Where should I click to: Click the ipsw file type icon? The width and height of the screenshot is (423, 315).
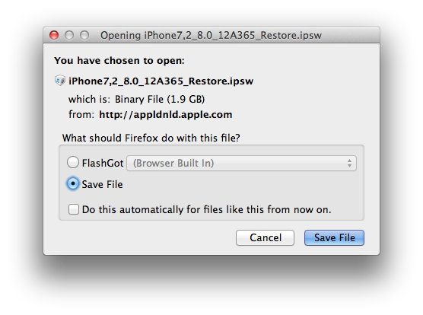[60, 81]
